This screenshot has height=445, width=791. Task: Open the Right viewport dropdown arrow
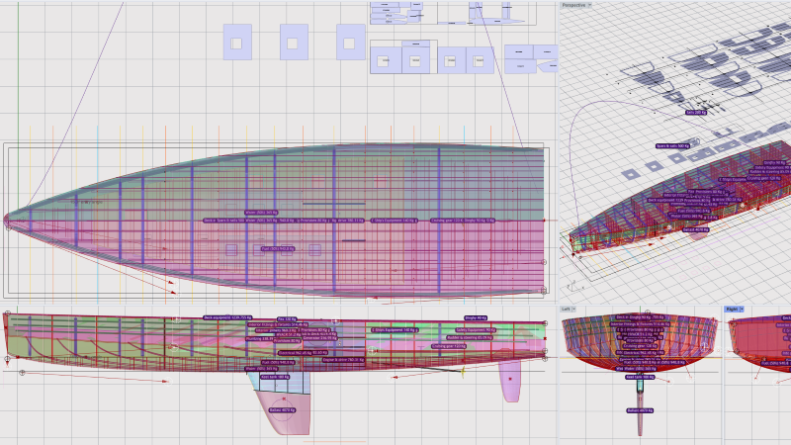pyautogui.click(x=743, y=310)
